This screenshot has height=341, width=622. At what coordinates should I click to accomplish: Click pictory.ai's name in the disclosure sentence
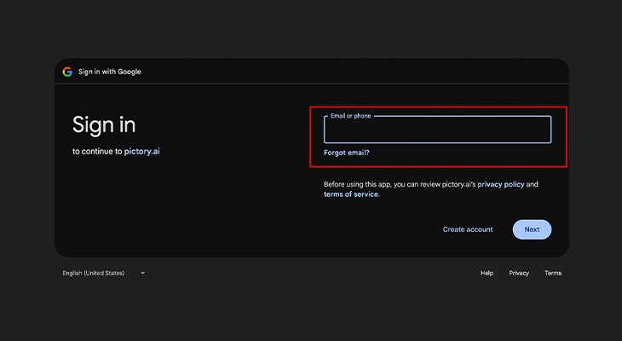(x=456, y=184)
